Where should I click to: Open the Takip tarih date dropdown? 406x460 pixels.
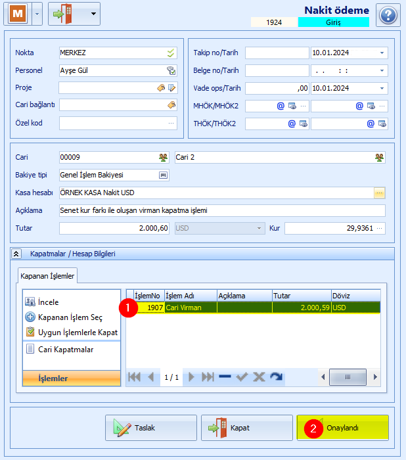(x=382, y=53)
